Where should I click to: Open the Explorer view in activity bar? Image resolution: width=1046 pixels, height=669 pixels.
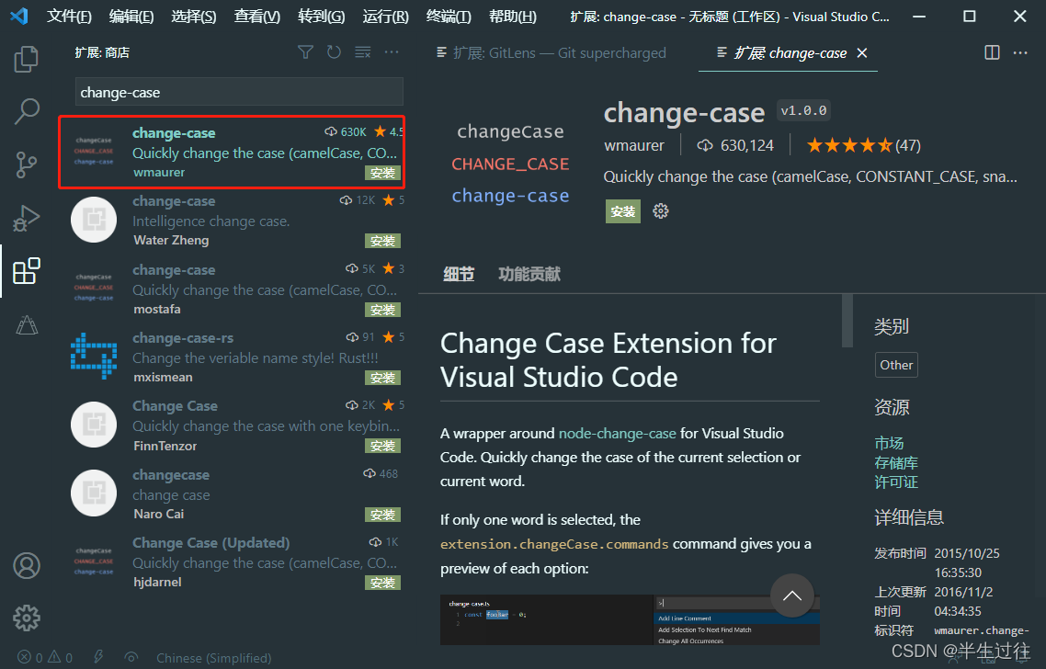(x=26, y=59)
